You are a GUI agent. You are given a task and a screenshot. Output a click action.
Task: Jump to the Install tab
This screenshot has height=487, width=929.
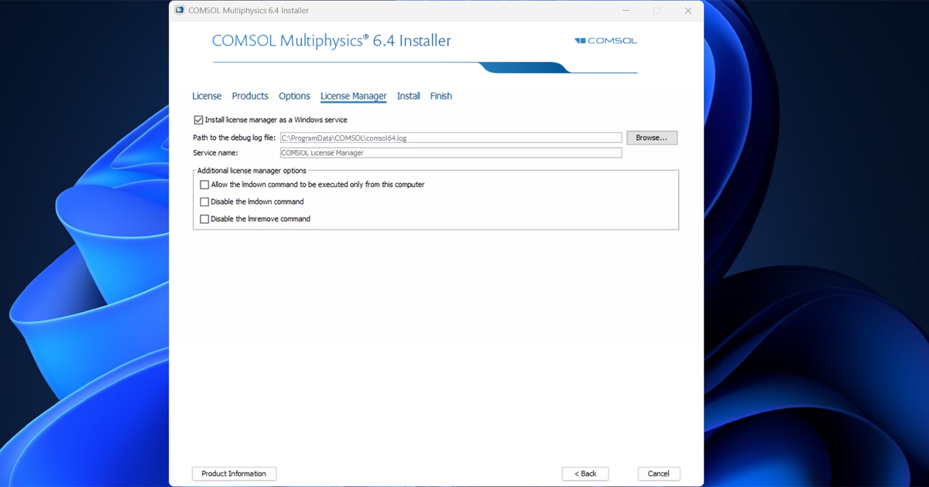(408, 96)
